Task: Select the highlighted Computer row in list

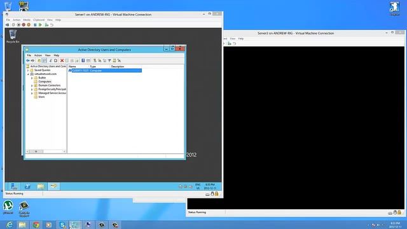Action: 105,71
